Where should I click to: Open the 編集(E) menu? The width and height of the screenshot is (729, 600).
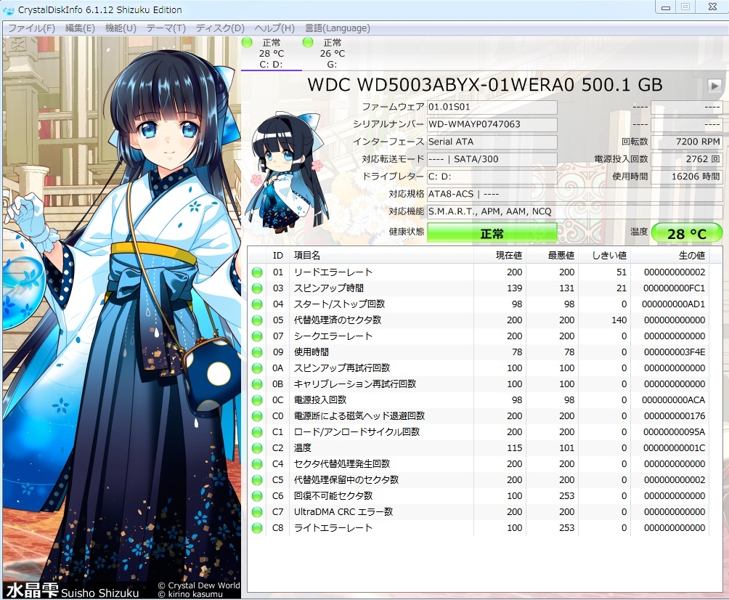80,28
